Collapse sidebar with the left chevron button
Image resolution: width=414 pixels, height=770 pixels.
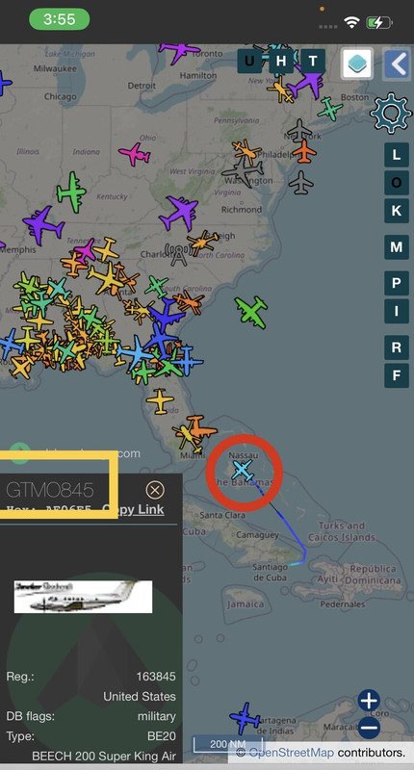[x=397, y=64]
